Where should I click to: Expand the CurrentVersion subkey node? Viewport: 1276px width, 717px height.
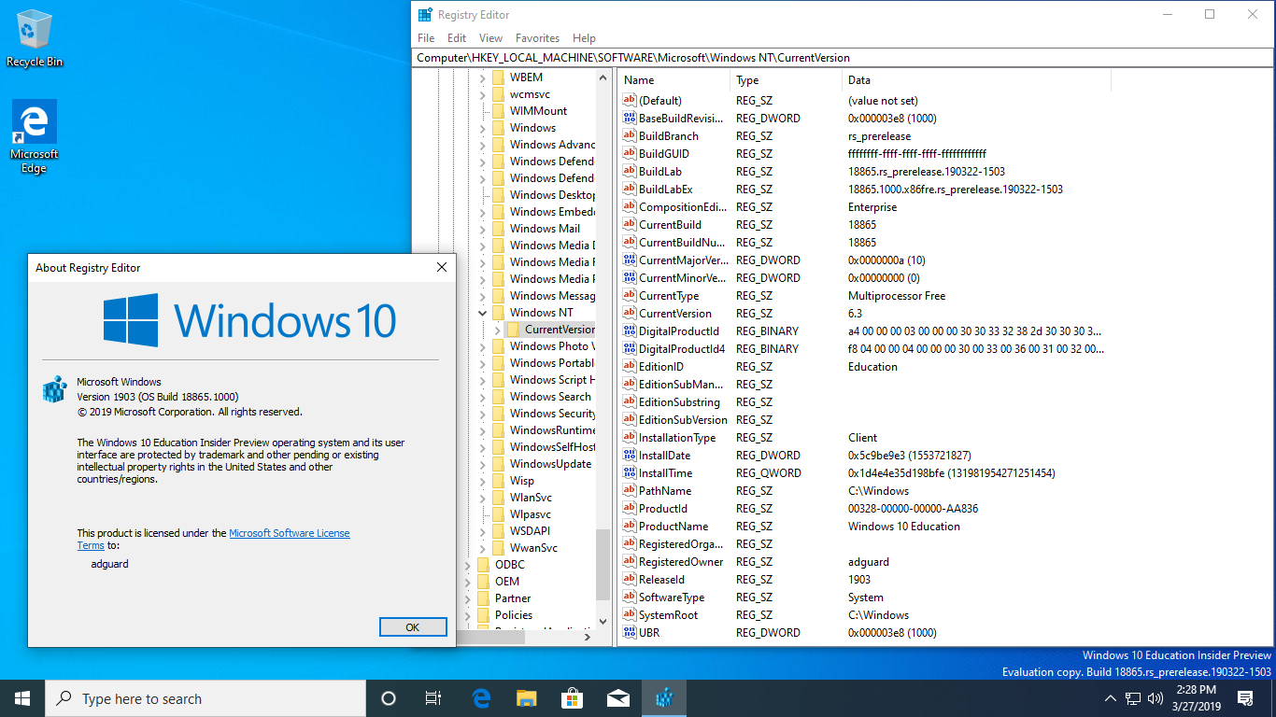[x=498, y=330]
